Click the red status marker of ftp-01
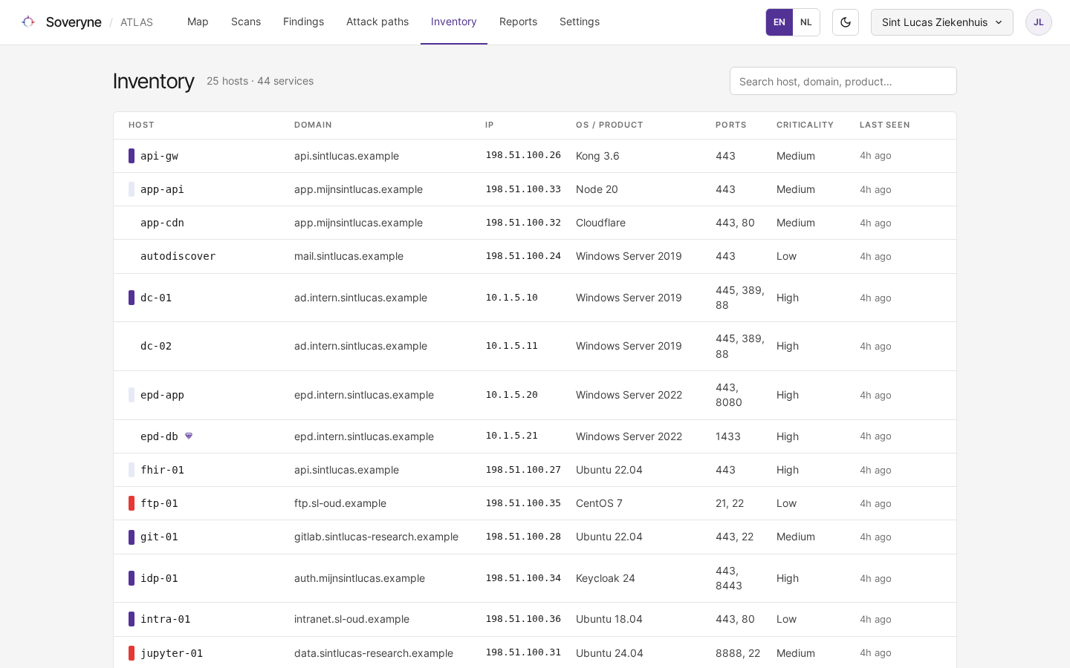 [132, 503]
